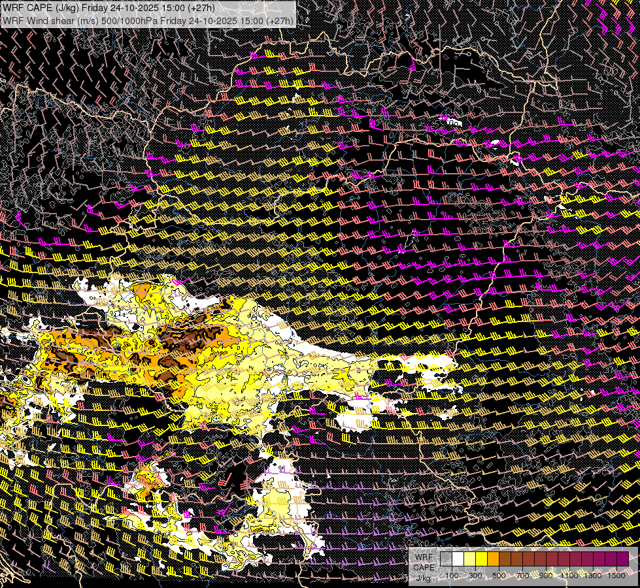Click the 500 legend scale label
This screenshot has height=588, width=640.
click(x=499, y=576)
